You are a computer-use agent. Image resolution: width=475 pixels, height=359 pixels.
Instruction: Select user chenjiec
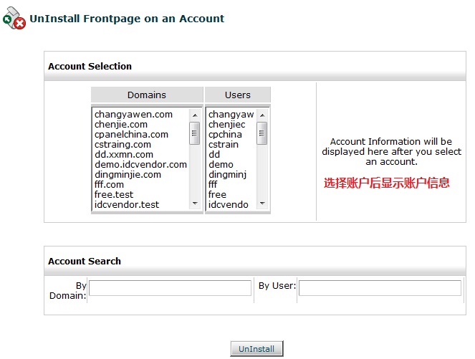point(226,125)
